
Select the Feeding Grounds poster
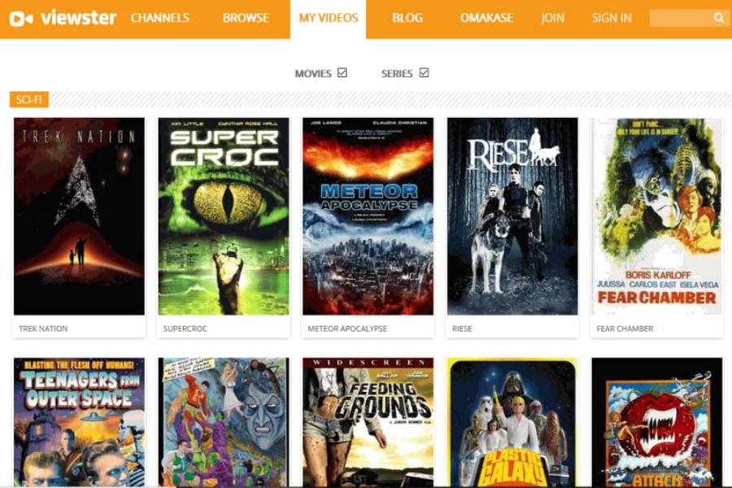[x=368, y=421]
